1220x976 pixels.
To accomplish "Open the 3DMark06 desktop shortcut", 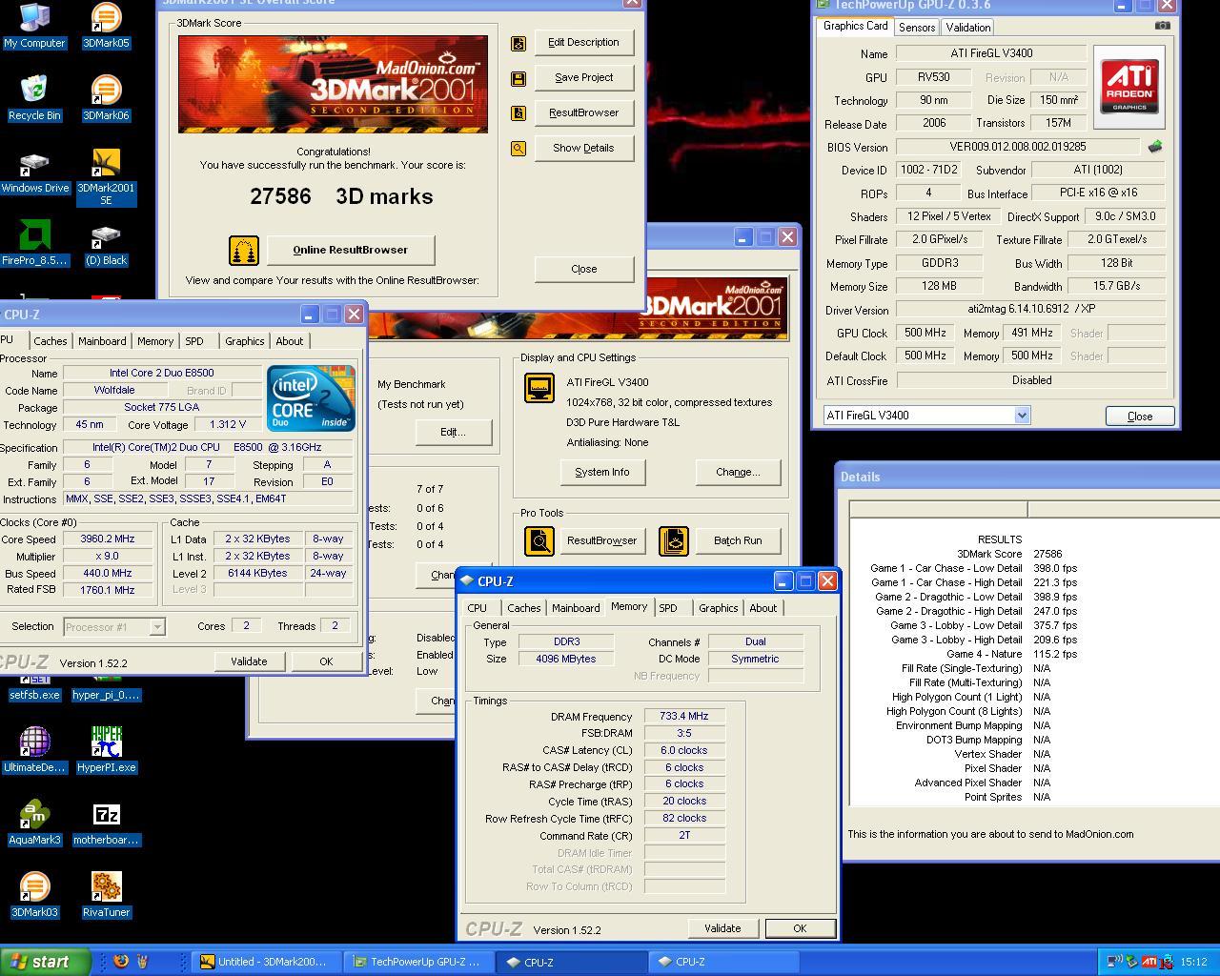I will 106,97.
